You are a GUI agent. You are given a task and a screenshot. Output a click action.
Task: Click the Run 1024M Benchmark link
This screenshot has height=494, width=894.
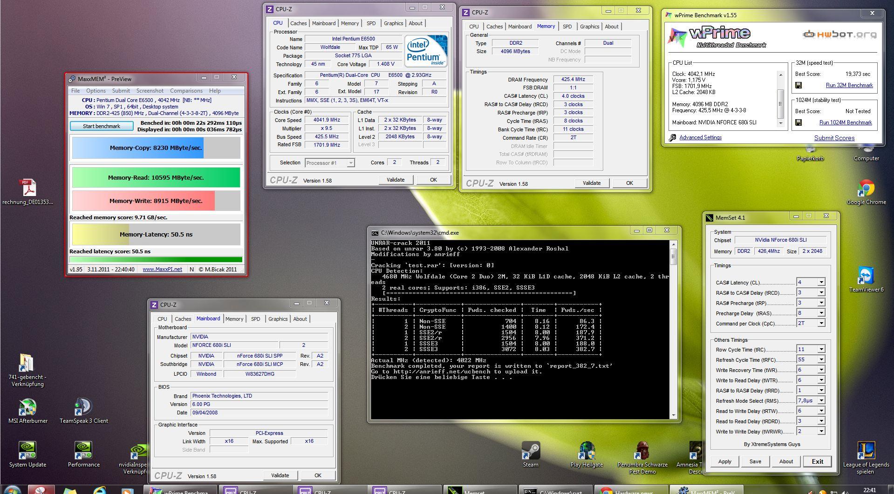point(846,122)
